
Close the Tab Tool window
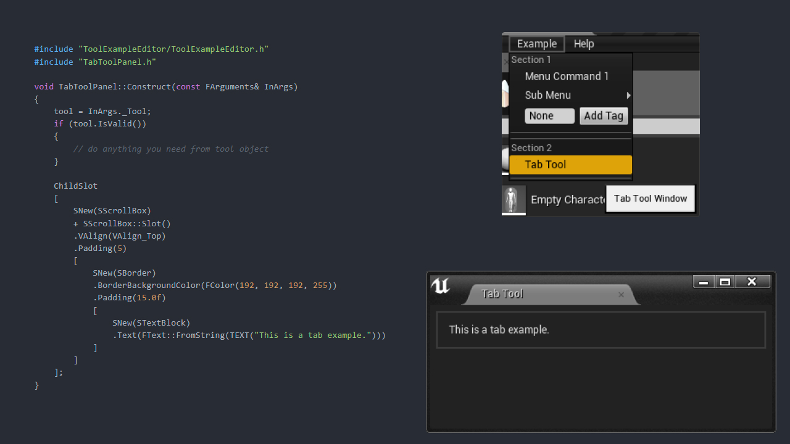pos(752,282)
